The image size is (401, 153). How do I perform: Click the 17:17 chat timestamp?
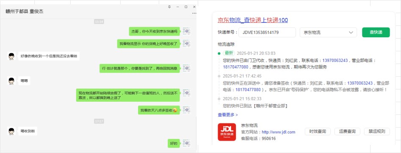click(99, 121)
